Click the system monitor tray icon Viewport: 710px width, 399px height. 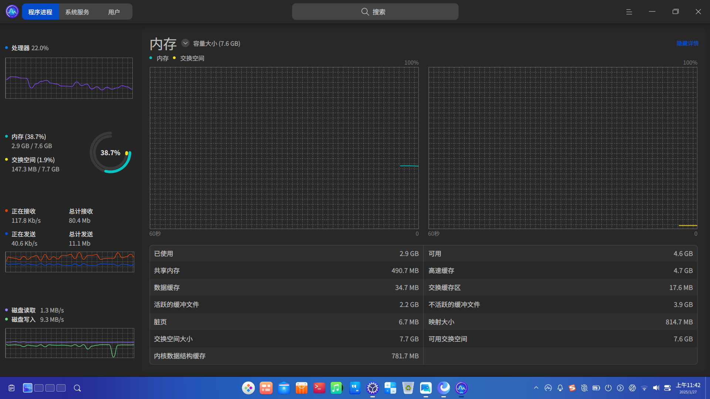coord(548,388)
